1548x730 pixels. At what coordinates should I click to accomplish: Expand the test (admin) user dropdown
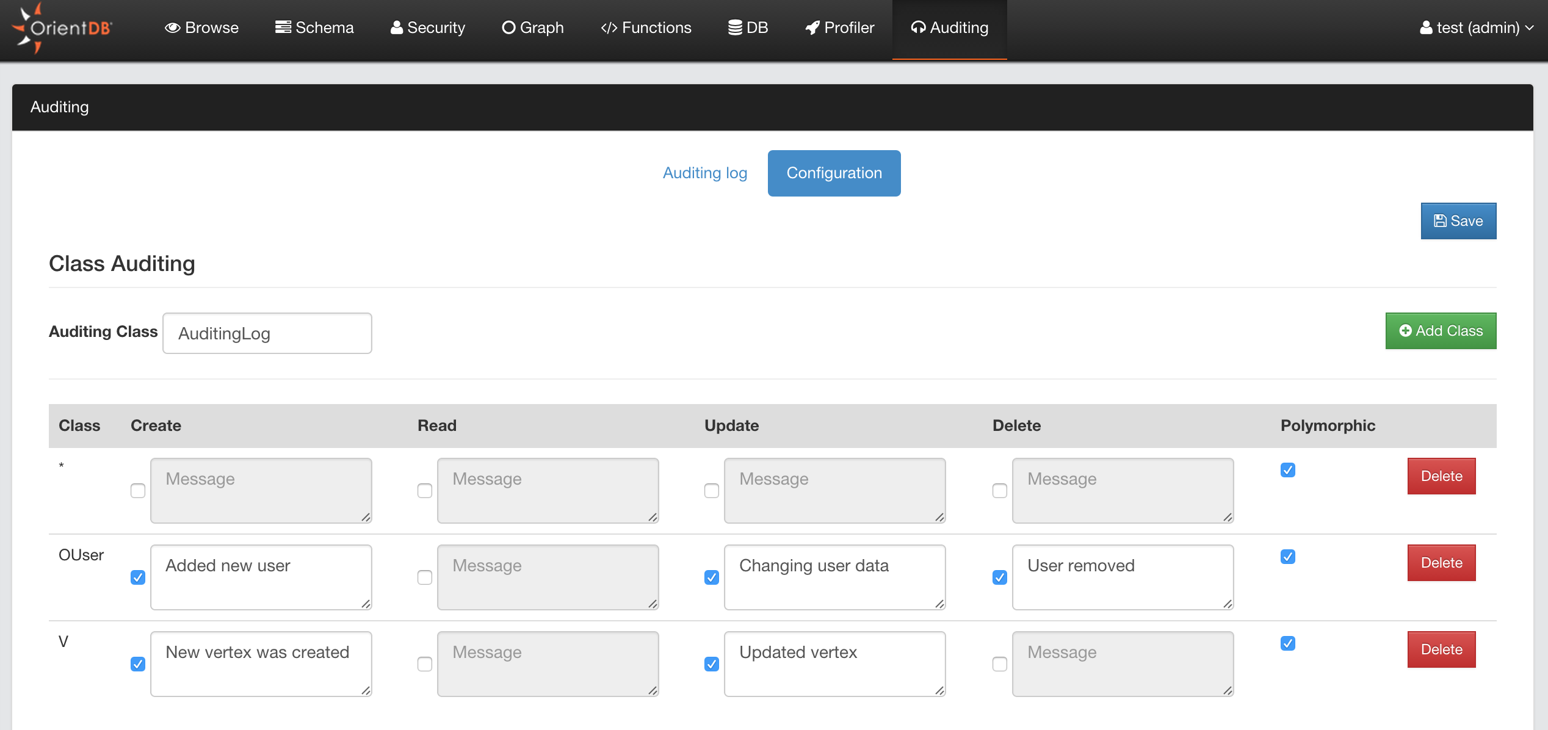click(x=1476, y=27)
